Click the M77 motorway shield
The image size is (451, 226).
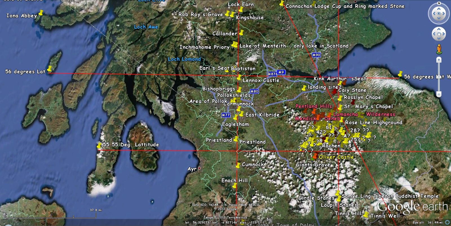tap(226, 115)
